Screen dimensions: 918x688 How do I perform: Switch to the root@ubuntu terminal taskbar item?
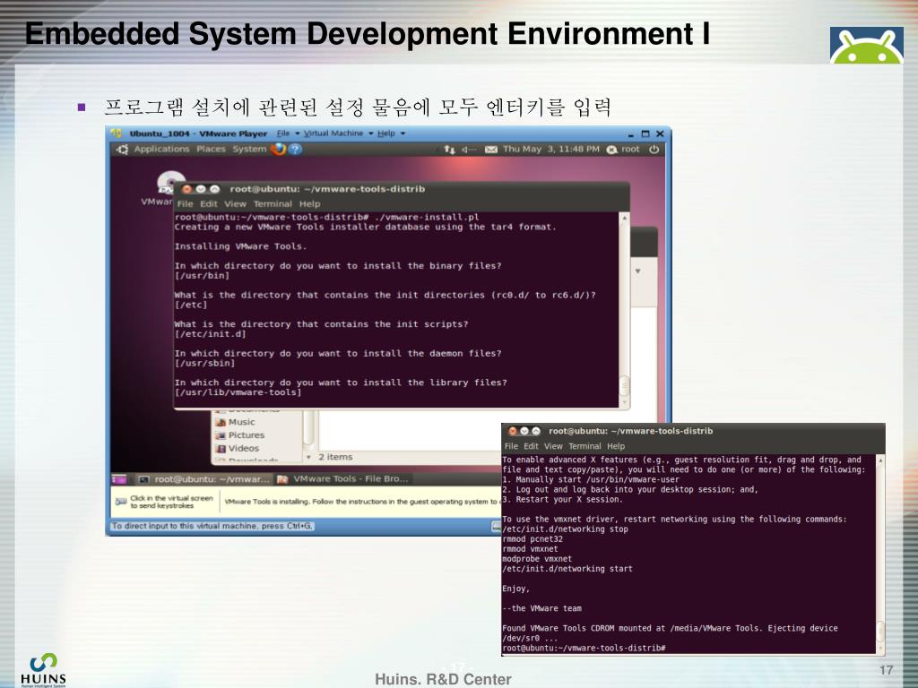click(x=204, y=479)
